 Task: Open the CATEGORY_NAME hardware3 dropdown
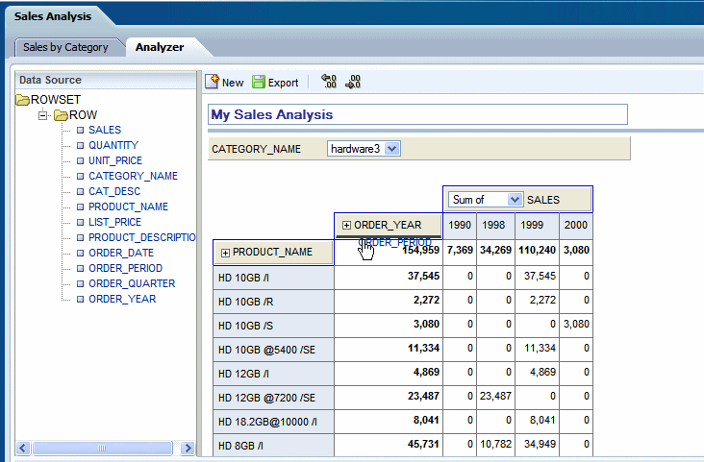click(391, 149)
